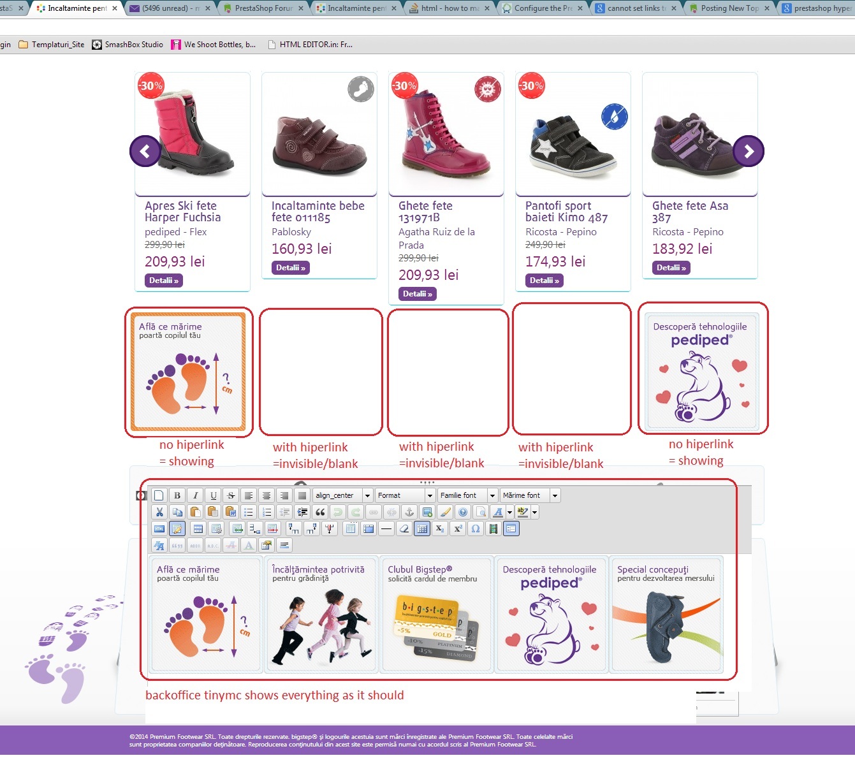Screen dimensions: 855x765
Task: Insert a bulleted list in the editor
Action: coord(249,512)
